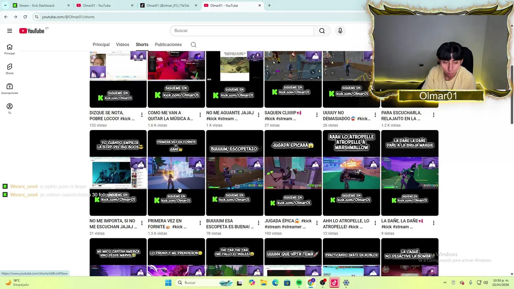Open Microsoft Store from the taskbar

point(287,283)
